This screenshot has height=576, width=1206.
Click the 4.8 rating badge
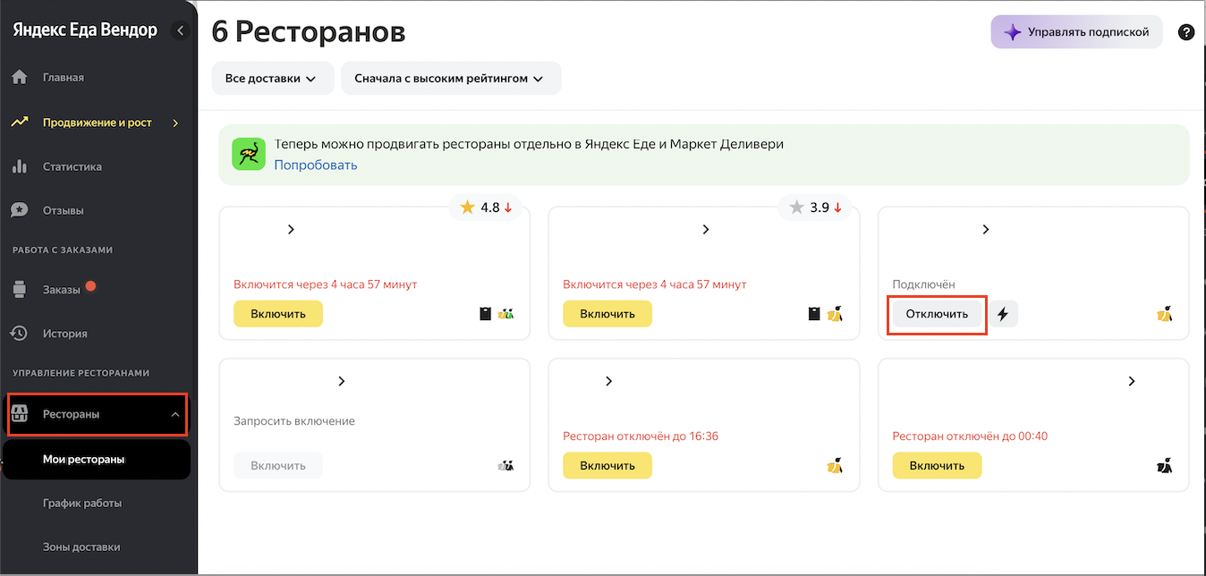coord(488,208)
